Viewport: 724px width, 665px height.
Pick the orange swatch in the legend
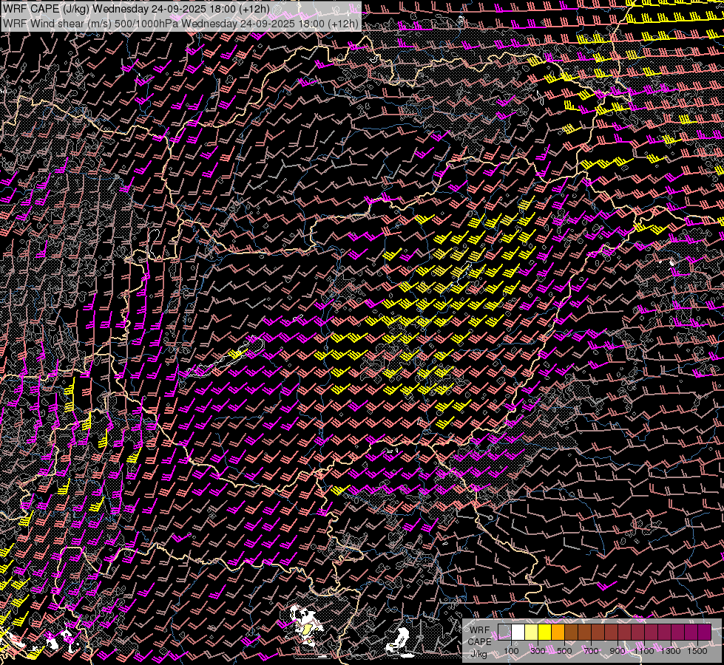(x=558, y=632)
